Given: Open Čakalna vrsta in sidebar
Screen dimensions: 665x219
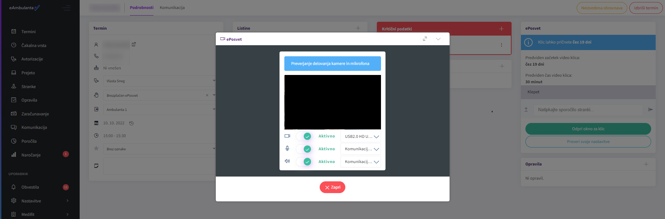Looking at the screenshot, I should point(34,45).
